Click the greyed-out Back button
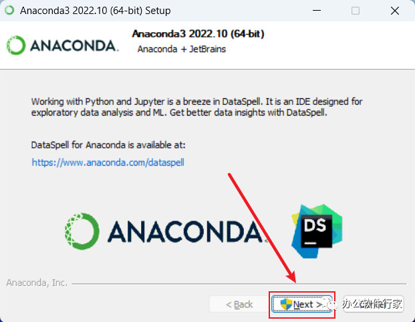415x322 pixels. [x=239, y=304]
